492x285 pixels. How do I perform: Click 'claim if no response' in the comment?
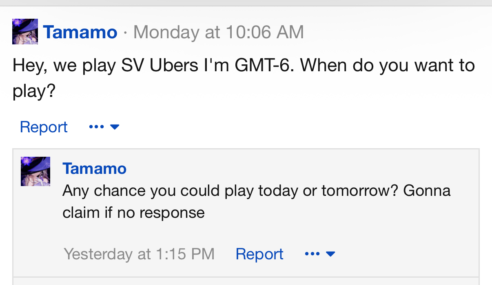[x=133, y=212]
